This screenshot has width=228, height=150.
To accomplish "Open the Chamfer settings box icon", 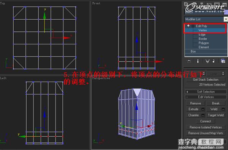I will point(203,115).
